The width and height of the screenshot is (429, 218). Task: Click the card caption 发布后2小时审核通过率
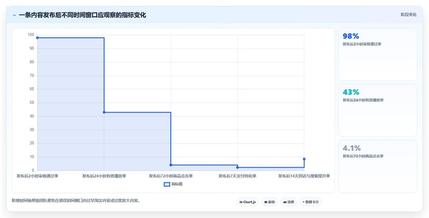tap(362, 44)
